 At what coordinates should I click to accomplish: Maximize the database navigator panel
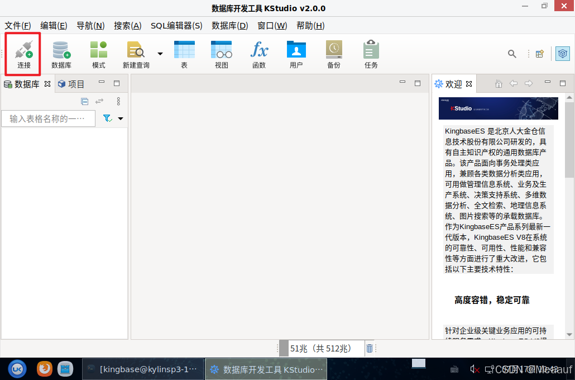(x=117, y=83)
